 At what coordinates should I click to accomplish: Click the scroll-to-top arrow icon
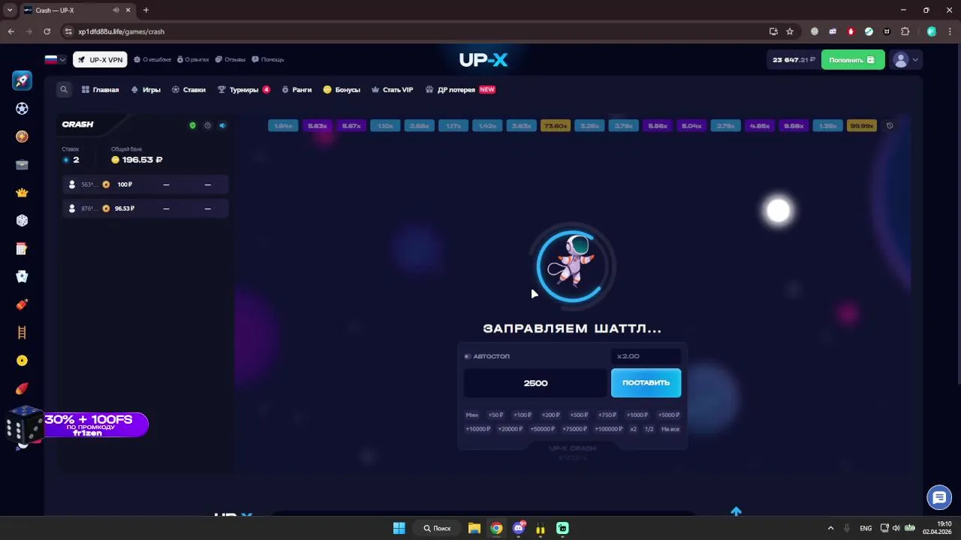[736, 511]
